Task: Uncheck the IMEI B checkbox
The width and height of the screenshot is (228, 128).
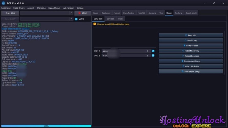Action: (153, 55)
